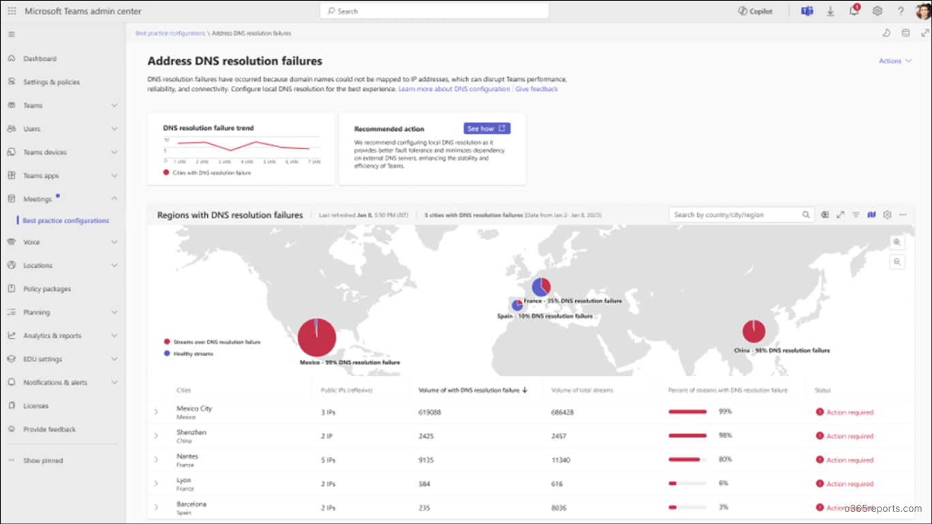
Task: Open Policy packages in the sidebar
Action: (x=46, y=289)
